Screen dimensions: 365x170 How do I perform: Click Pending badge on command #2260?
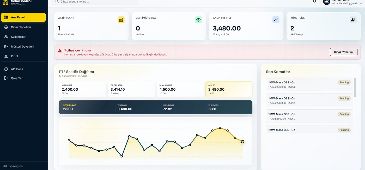(344, 114)
